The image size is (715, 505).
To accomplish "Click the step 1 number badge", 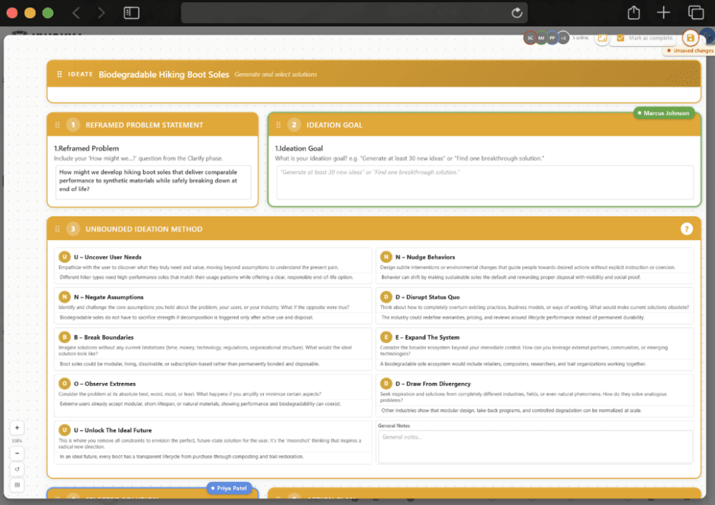I will 73,125.
